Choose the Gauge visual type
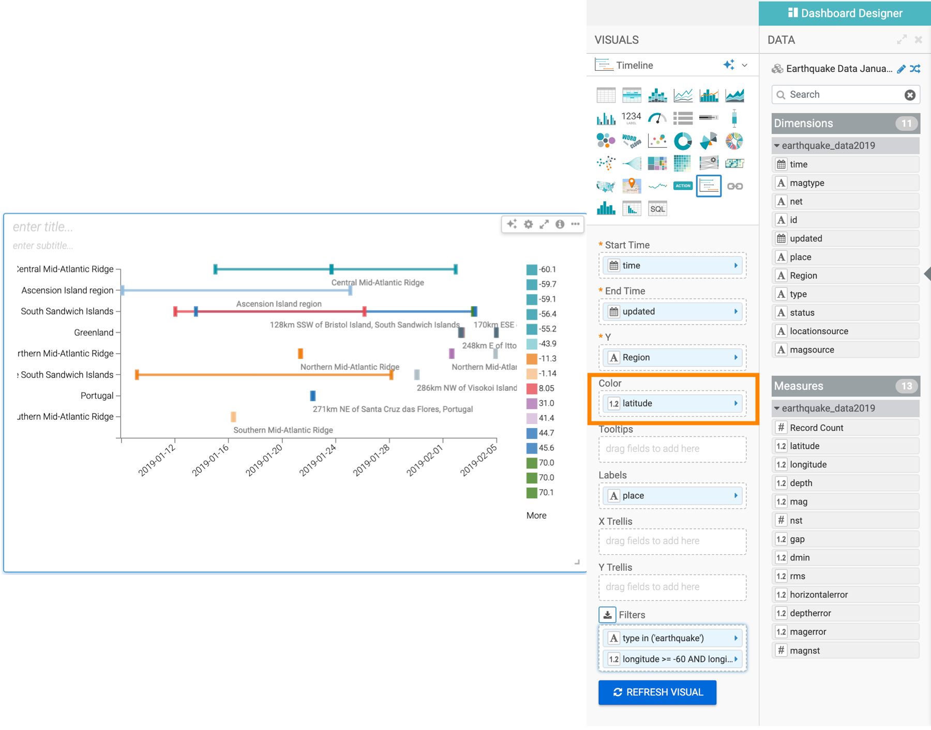Screen dimensions: 931x730 pyautogui.click(x=657, y=118)
